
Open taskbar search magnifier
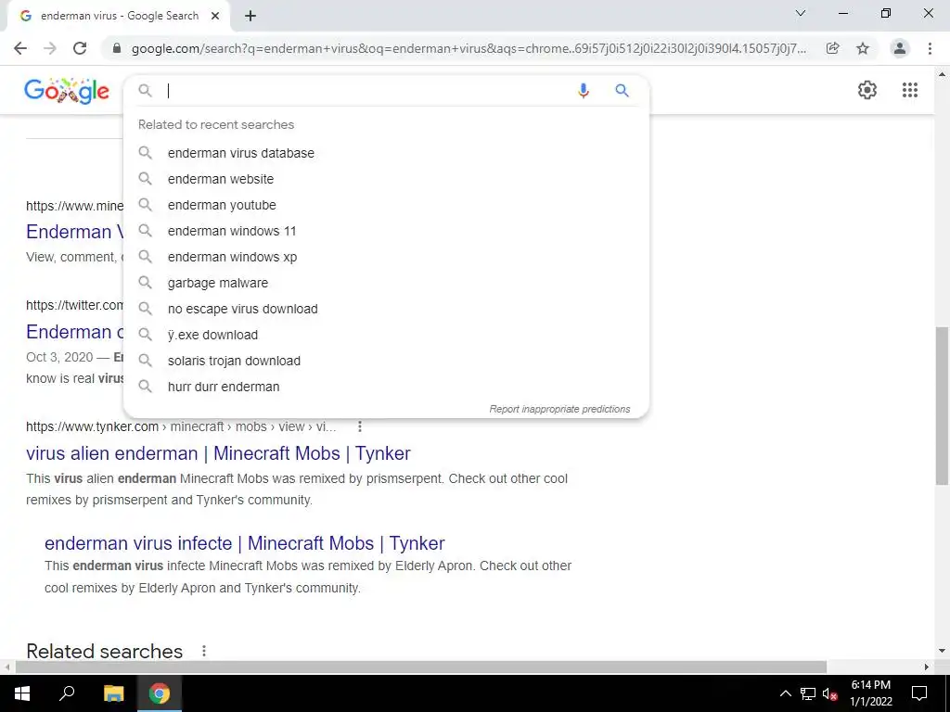(x=67, y=693)
